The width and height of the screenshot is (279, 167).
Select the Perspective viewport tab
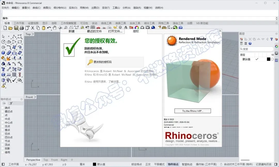33,160
